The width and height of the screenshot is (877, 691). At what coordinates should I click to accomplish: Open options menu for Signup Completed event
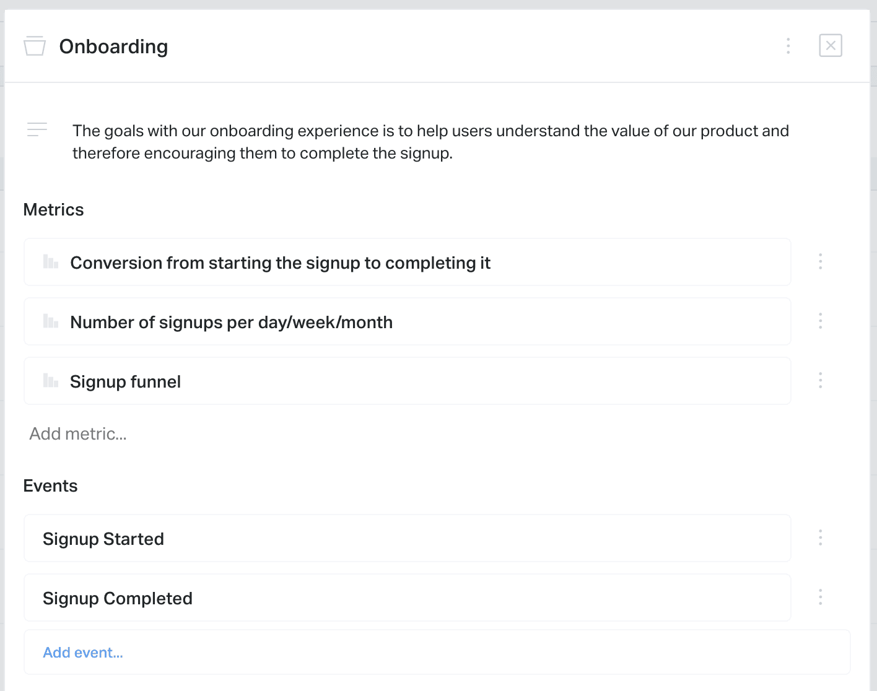(x=820, y=597)
